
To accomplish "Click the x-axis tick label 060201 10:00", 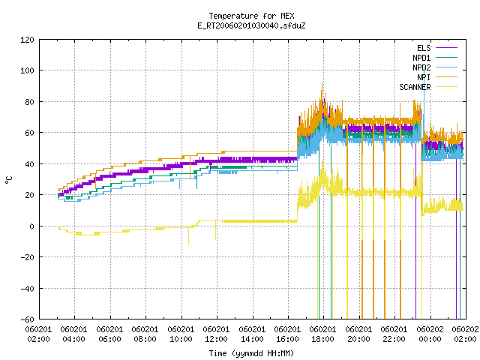I will (x=181, y=334).
